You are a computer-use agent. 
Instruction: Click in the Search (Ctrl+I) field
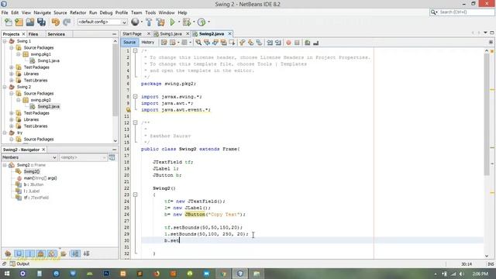pos(467,12)
